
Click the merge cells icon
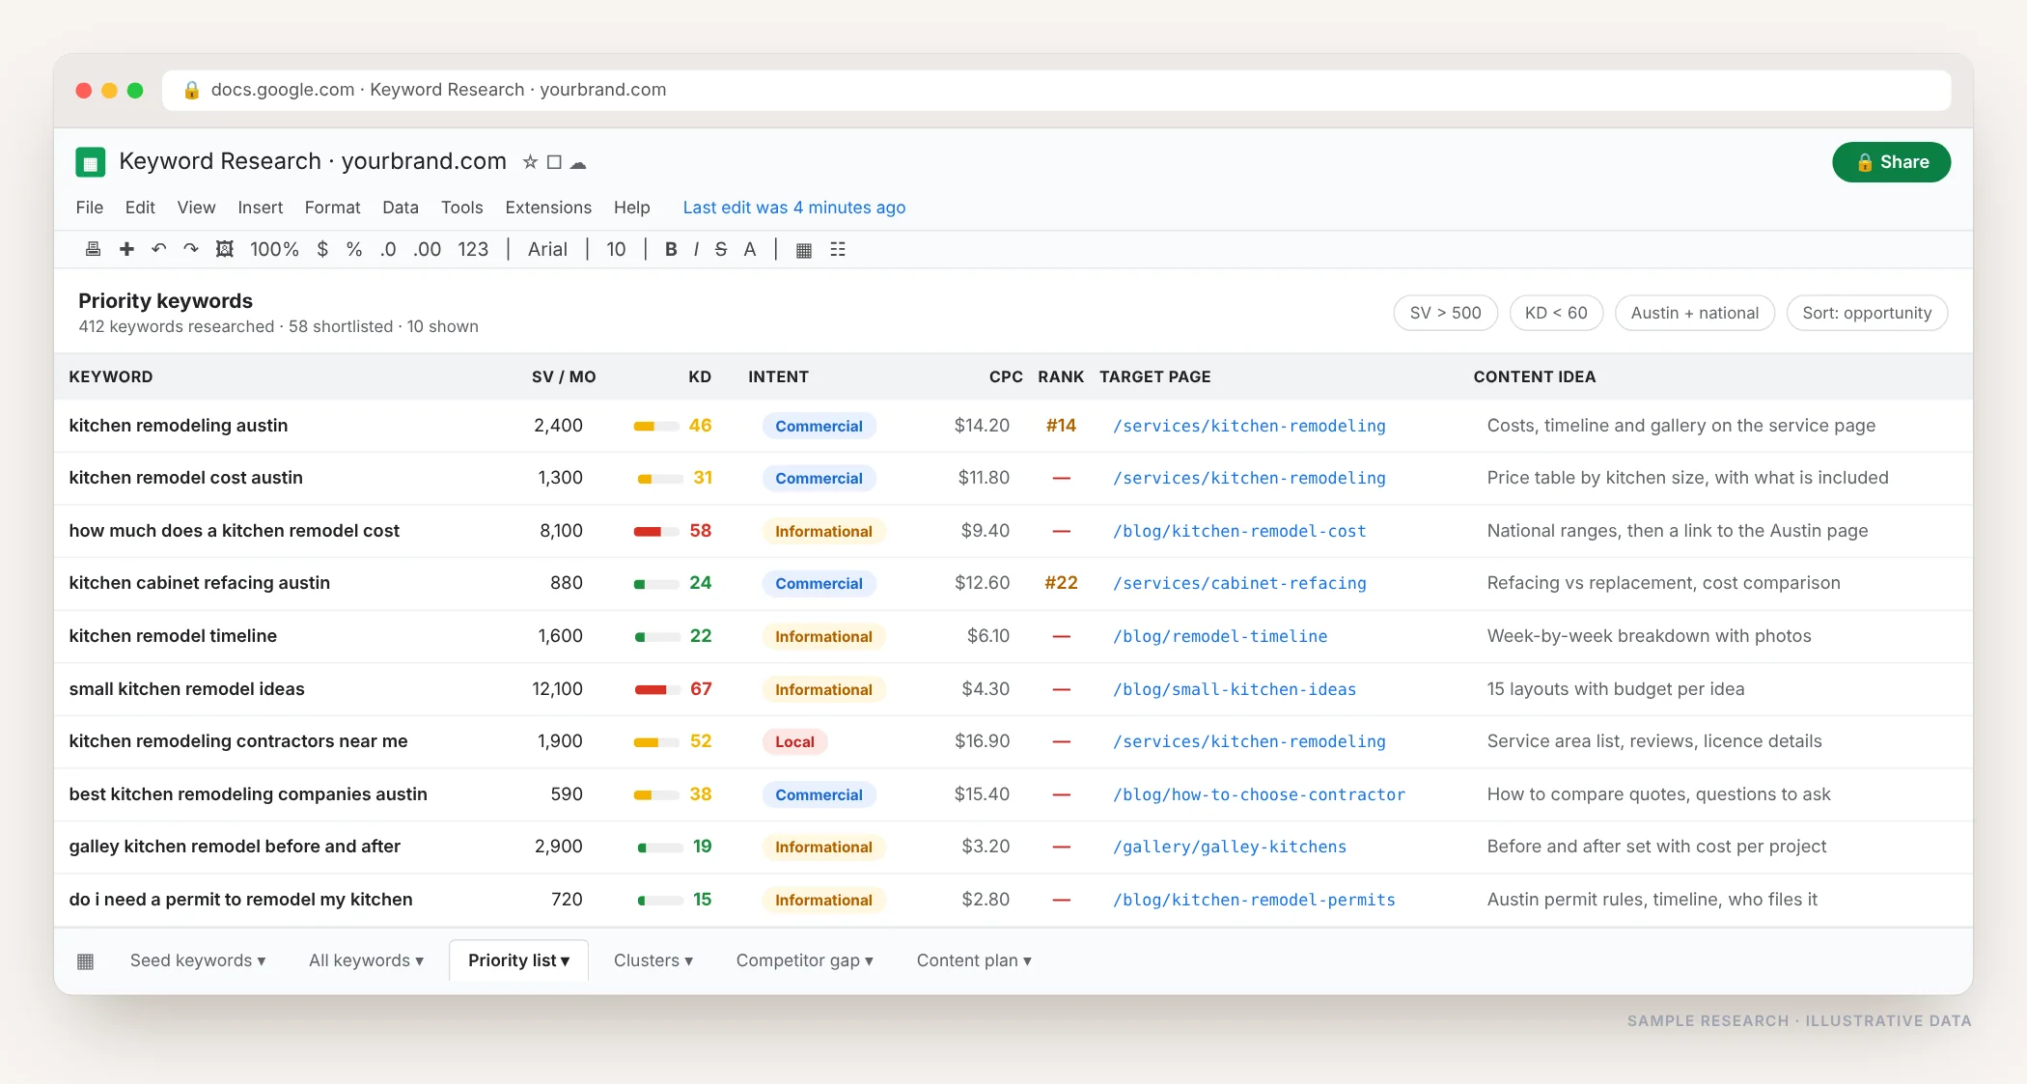click(x=838, y=249)
